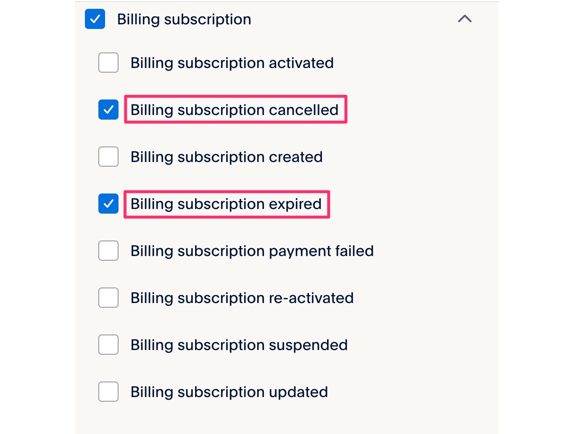
Task: Enable Billing subscription updated
Action: [x=108, y=392]
